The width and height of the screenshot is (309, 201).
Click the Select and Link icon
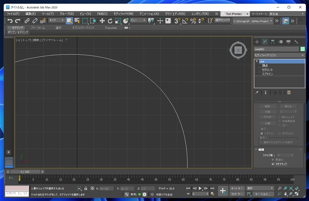coord(27,21)
